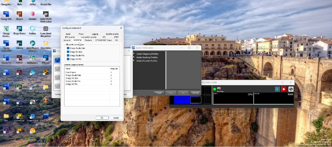Viewport: 332px width, 147px height.
Task: Open the Subtitle events tab
Action: (112, 34)
